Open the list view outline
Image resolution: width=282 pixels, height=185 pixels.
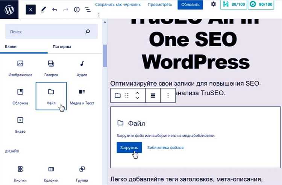pos(88,9)
